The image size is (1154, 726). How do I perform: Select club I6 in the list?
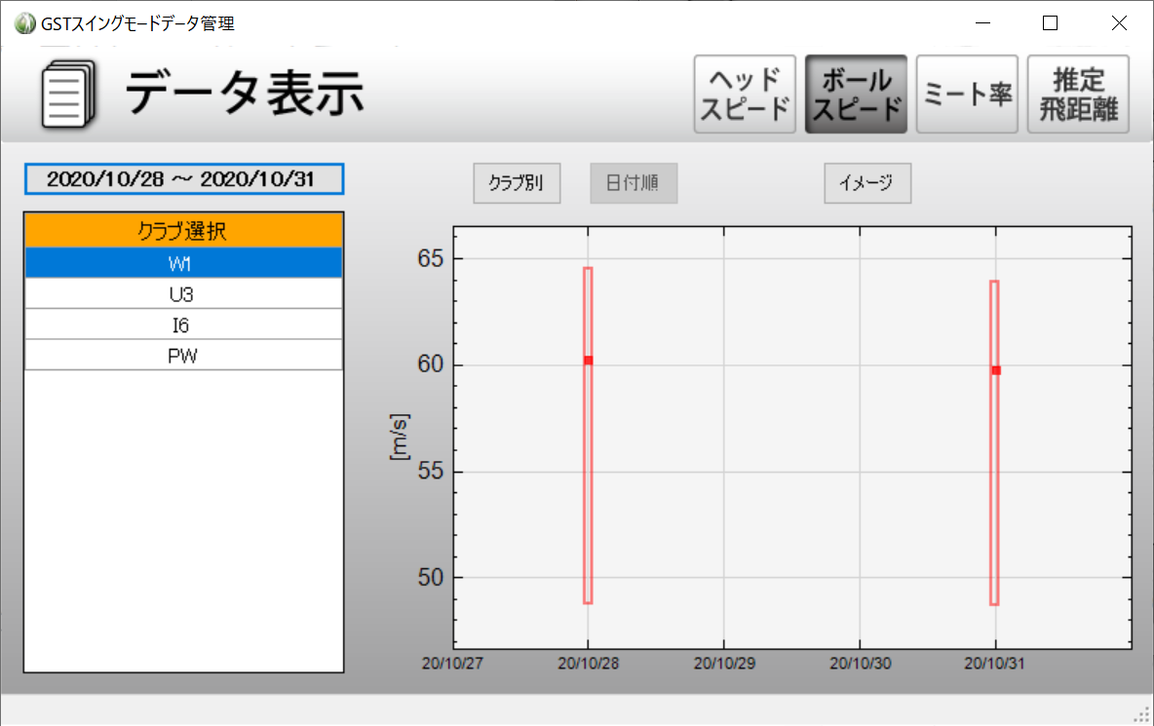coord(184,325)
